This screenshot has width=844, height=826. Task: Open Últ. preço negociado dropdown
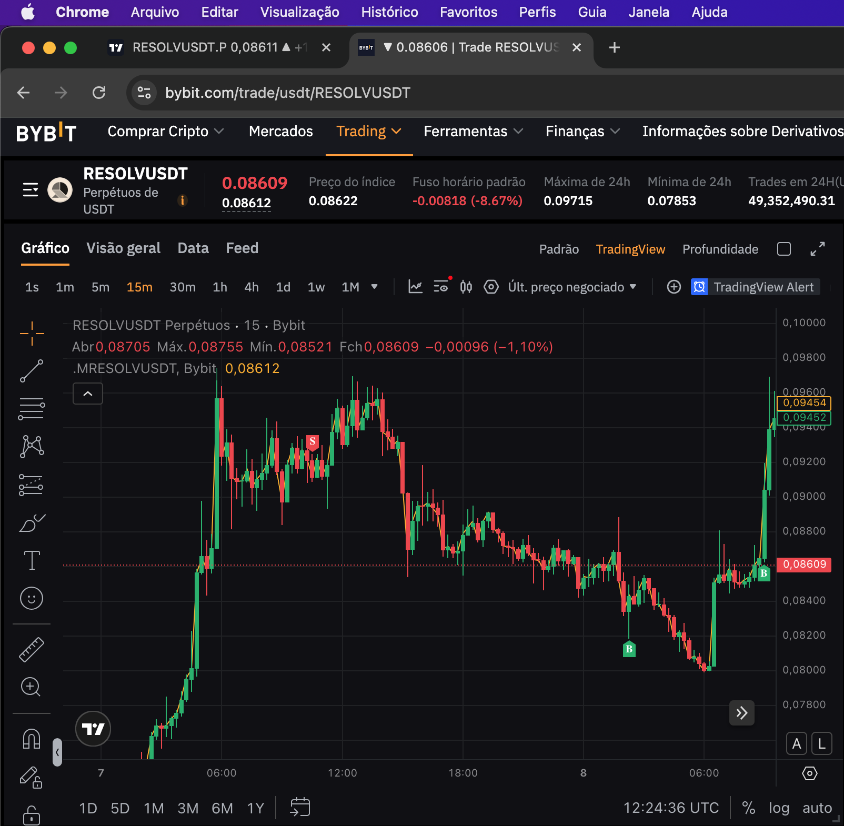572,287
